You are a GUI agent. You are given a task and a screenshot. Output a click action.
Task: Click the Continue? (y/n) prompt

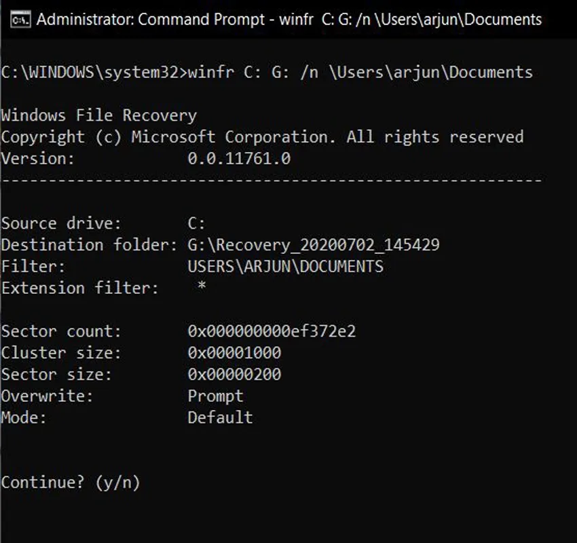[71, 483]
